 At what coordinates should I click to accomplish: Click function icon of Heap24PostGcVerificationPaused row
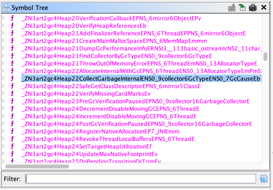coord(12,124)
